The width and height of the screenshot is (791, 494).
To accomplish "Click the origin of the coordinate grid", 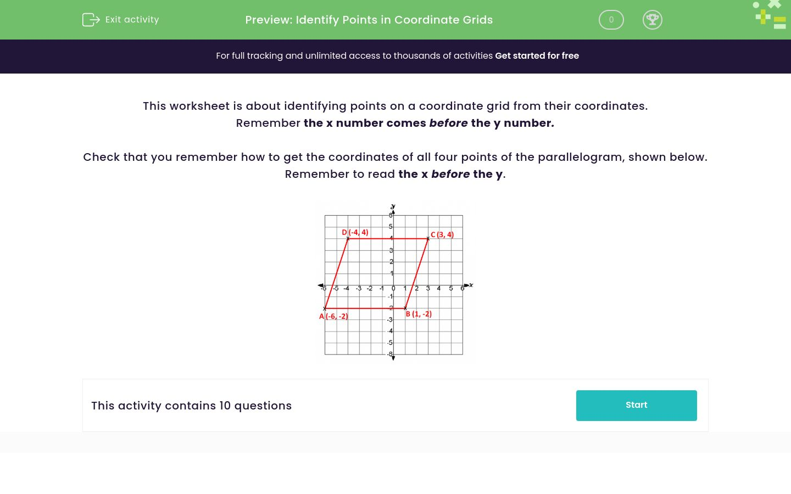I will pyautogui.click(x=393, y=284).
